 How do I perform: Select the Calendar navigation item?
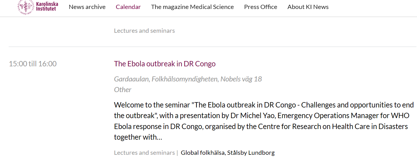click(x=128, y=7)
